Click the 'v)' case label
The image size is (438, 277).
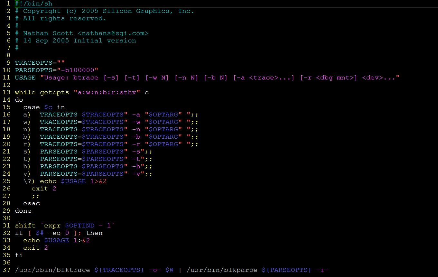(27, 174)
